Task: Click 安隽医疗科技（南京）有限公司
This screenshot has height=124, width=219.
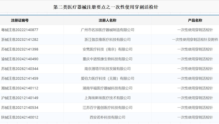Action: coord(107,49)
